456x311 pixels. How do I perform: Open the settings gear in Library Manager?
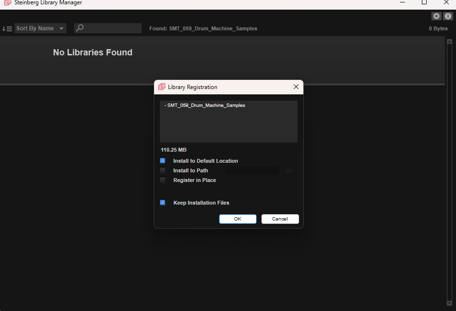[x=436, y=16]
